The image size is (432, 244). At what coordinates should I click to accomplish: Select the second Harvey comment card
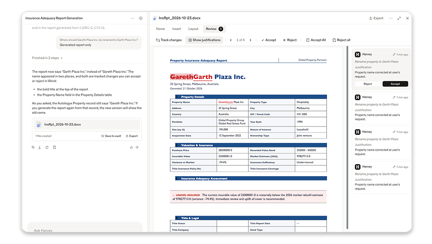coord(381,108)
